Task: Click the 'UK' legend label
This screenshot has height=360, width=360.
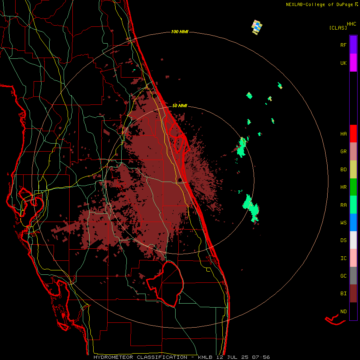Action: (343, 63)
